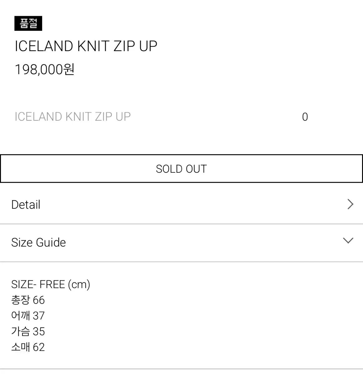363x374 pixels.
Task: Click the quantity value 0
Action: click(305, 117)
